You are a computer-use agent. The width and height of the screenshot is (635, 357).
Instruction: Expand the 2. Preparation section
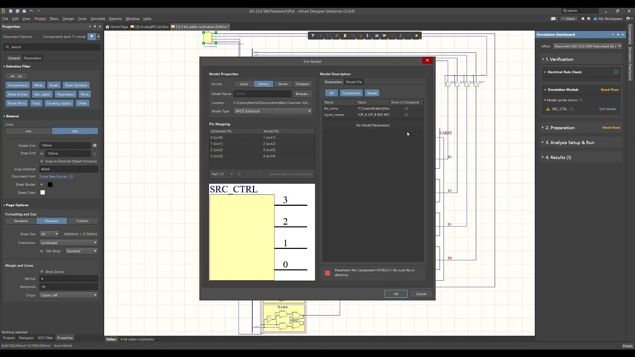(x=560, y=127)
